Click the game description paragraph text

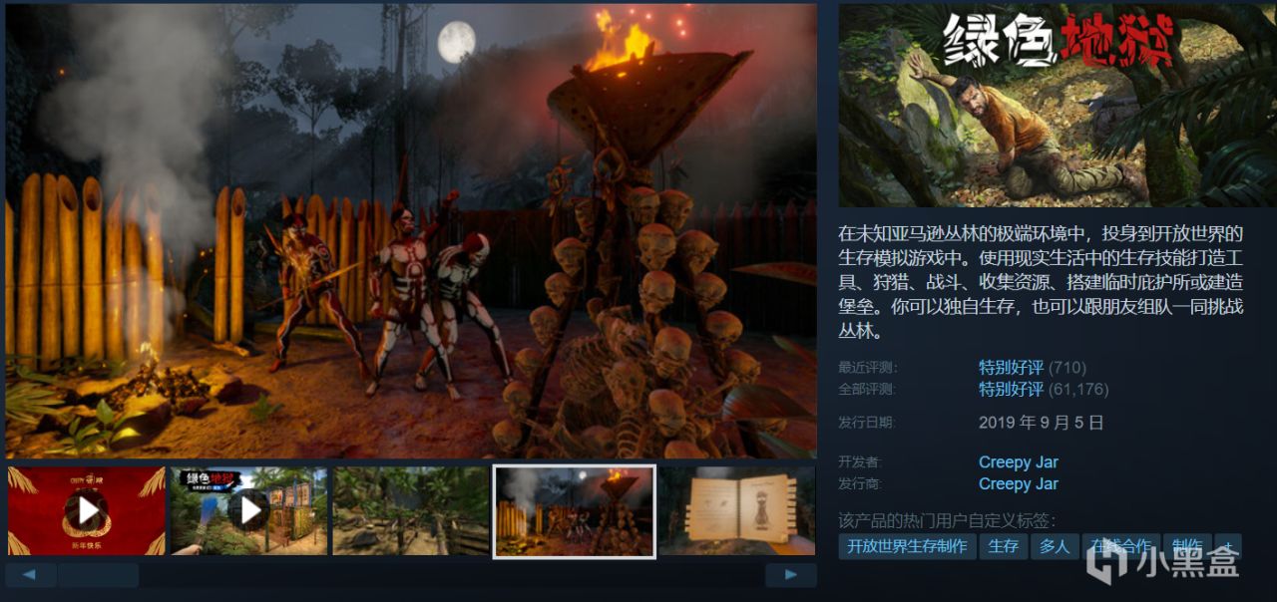coord(1041,283)
